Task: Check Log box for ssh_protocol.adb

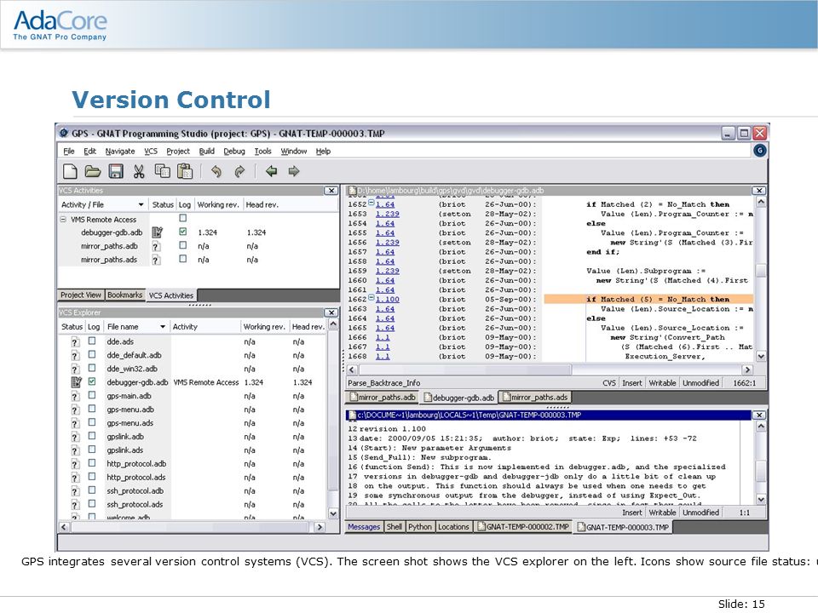Action: tap(92, 490)
